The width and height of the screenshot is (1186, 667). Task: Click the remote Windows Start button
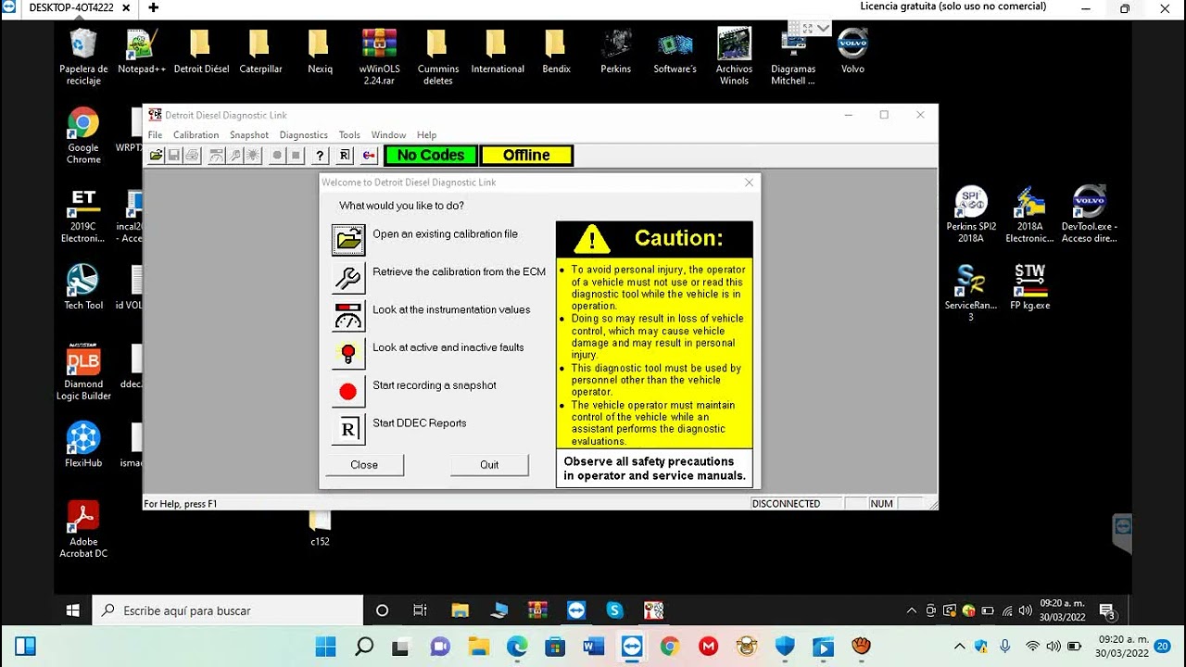73,610
